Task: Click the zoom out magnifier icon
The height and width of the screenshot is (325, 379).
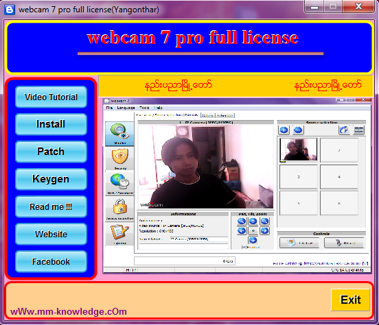Action: point(242,221)
